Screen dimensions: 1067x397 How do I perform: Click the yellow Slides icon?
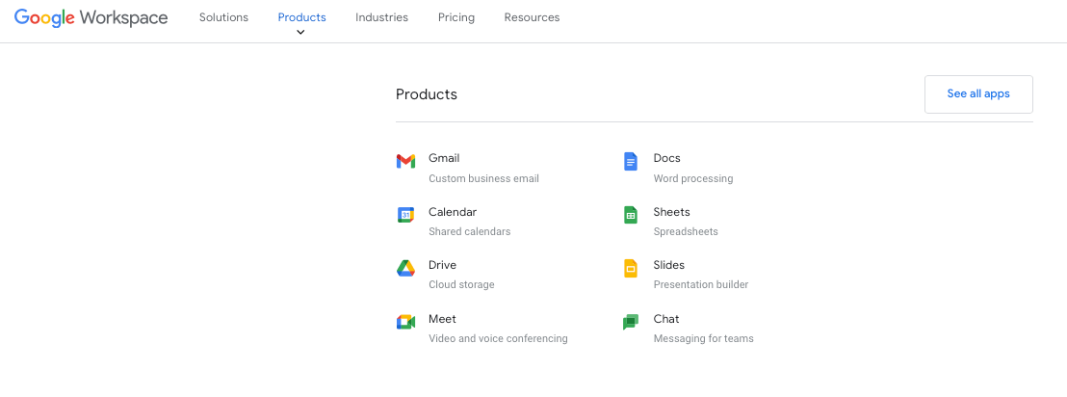click(631, 268)
